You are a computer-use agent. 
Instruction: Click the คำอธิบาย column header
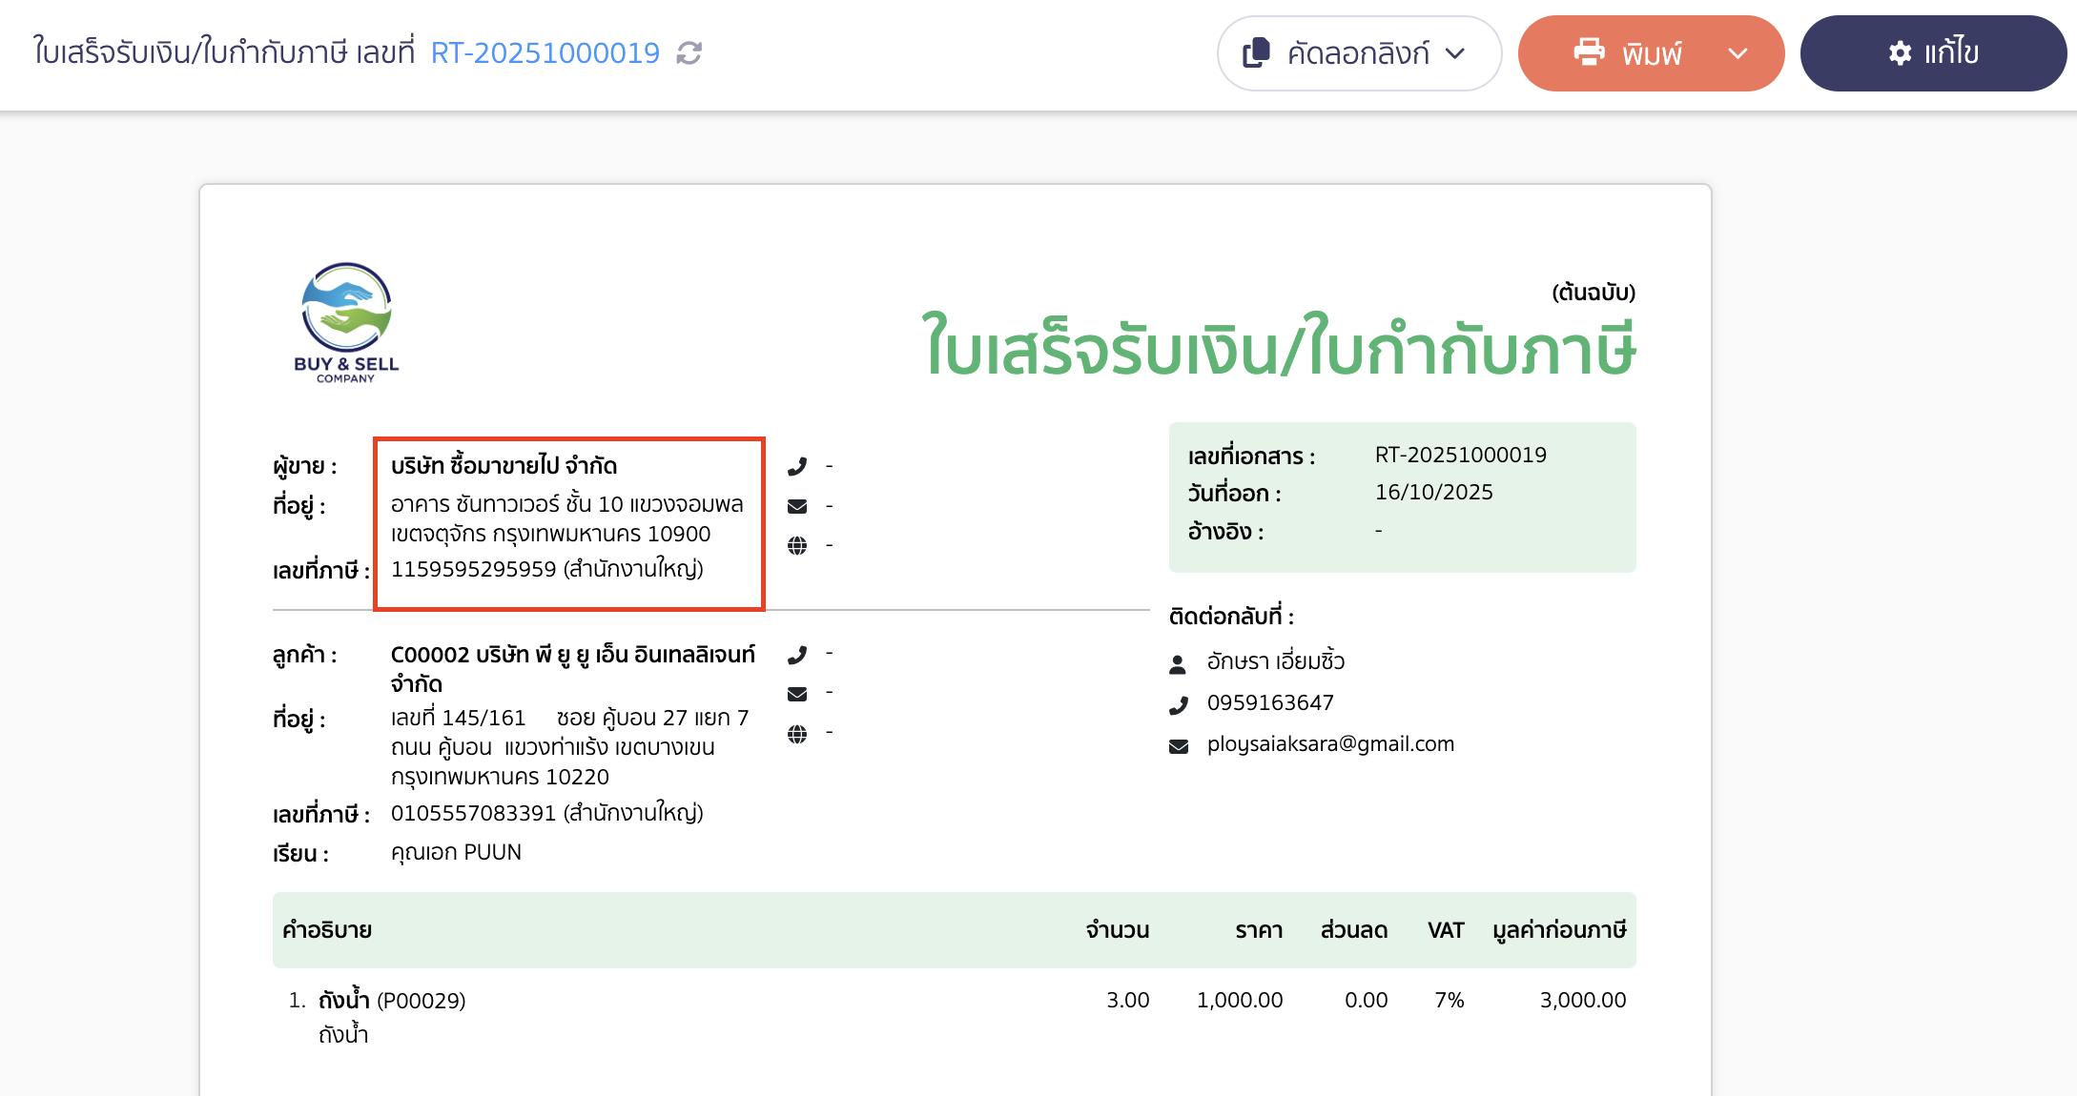point(327,930)
